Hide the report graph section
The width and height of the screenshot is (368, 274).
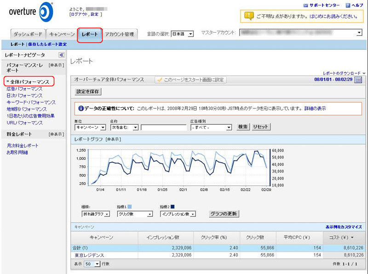coord(113,139)
